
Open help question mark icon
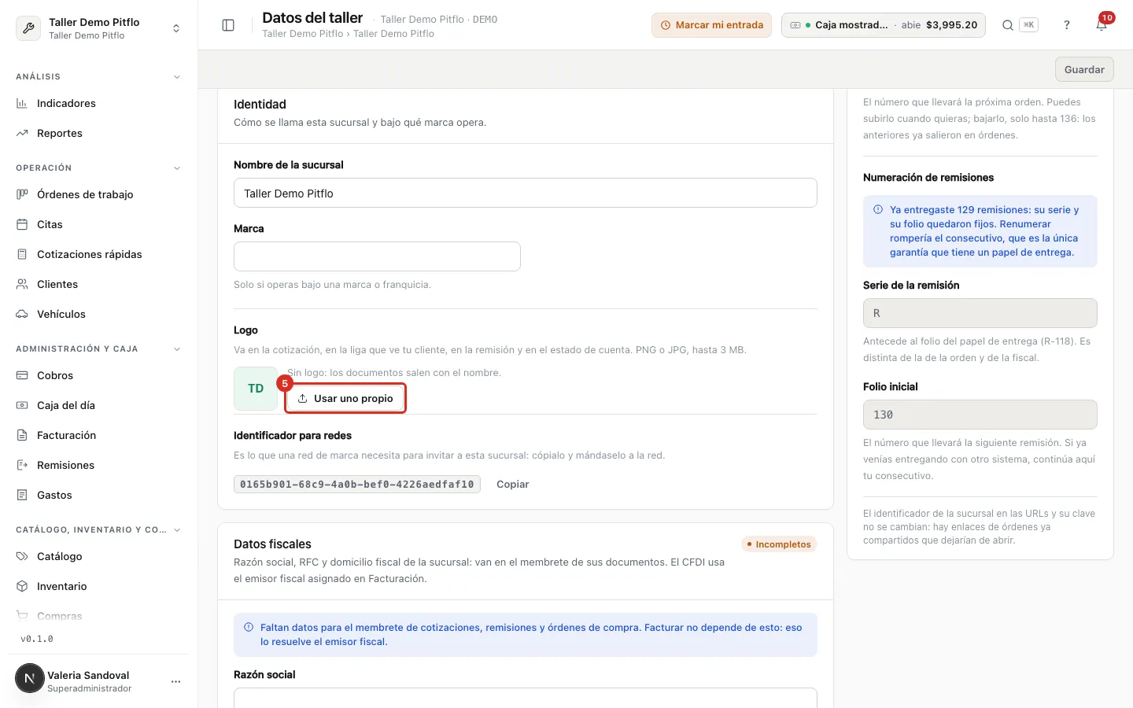[x=1067, y=25]
